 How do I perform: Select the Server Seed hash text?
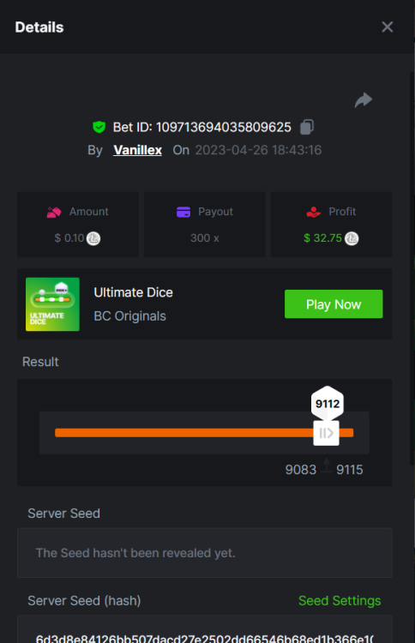click(x=204, y=638)
